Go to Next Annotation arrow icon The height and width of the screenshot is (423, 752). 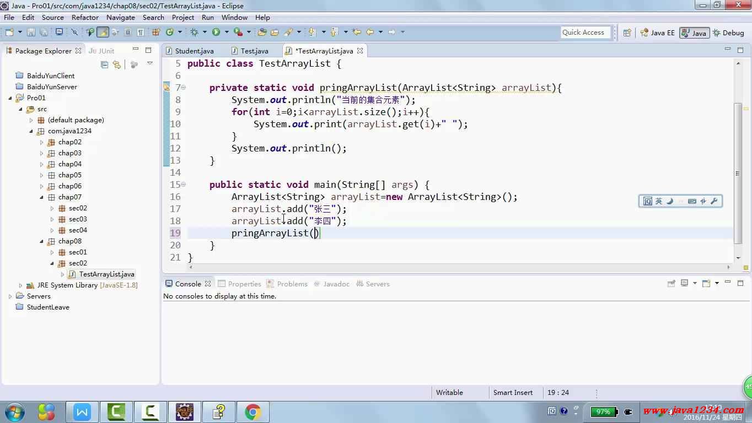312,32
